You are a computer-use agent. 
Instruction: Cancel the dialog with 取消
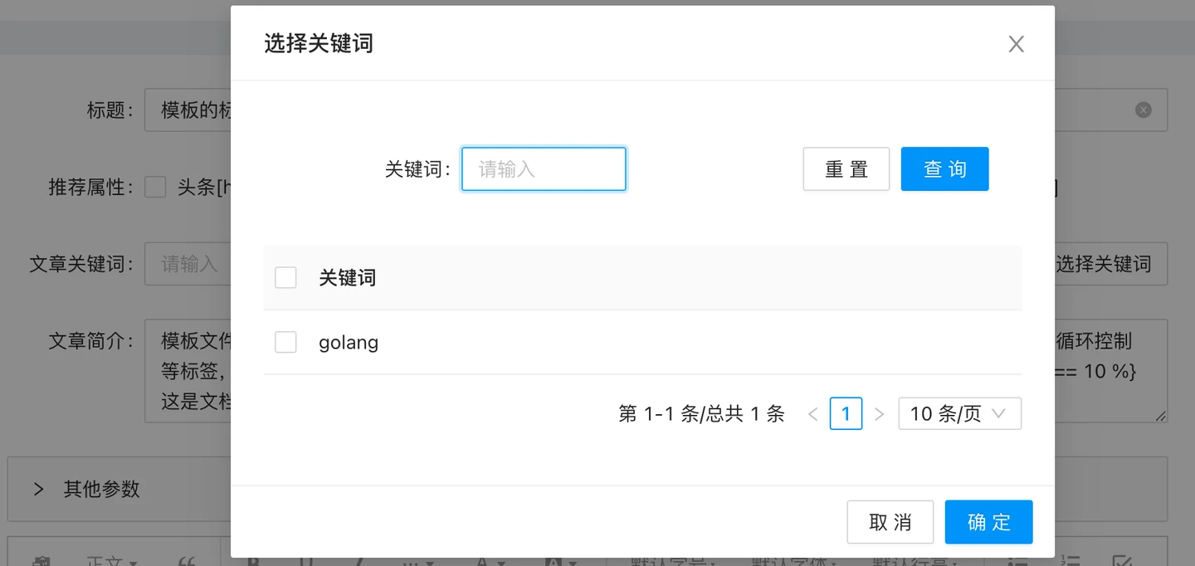tap(890, 522)
